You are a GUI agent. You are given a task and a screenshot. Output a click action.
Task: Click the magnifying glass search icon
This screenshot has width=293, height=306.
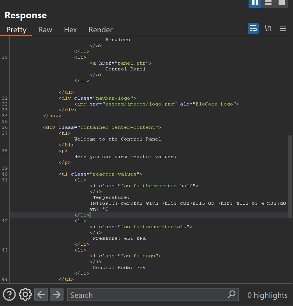point(231,294)
